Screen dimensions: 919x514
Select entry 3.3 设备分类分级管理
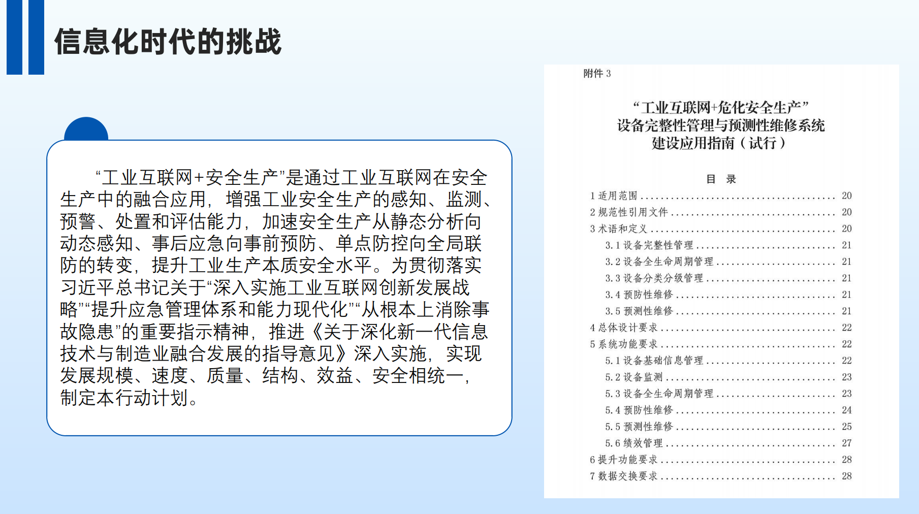coord(728,278)
